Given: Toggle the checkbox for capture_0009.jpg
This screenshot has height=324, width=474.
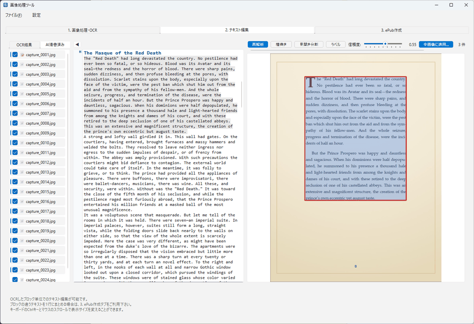Looking at the screenshot, I should [15, 133].
